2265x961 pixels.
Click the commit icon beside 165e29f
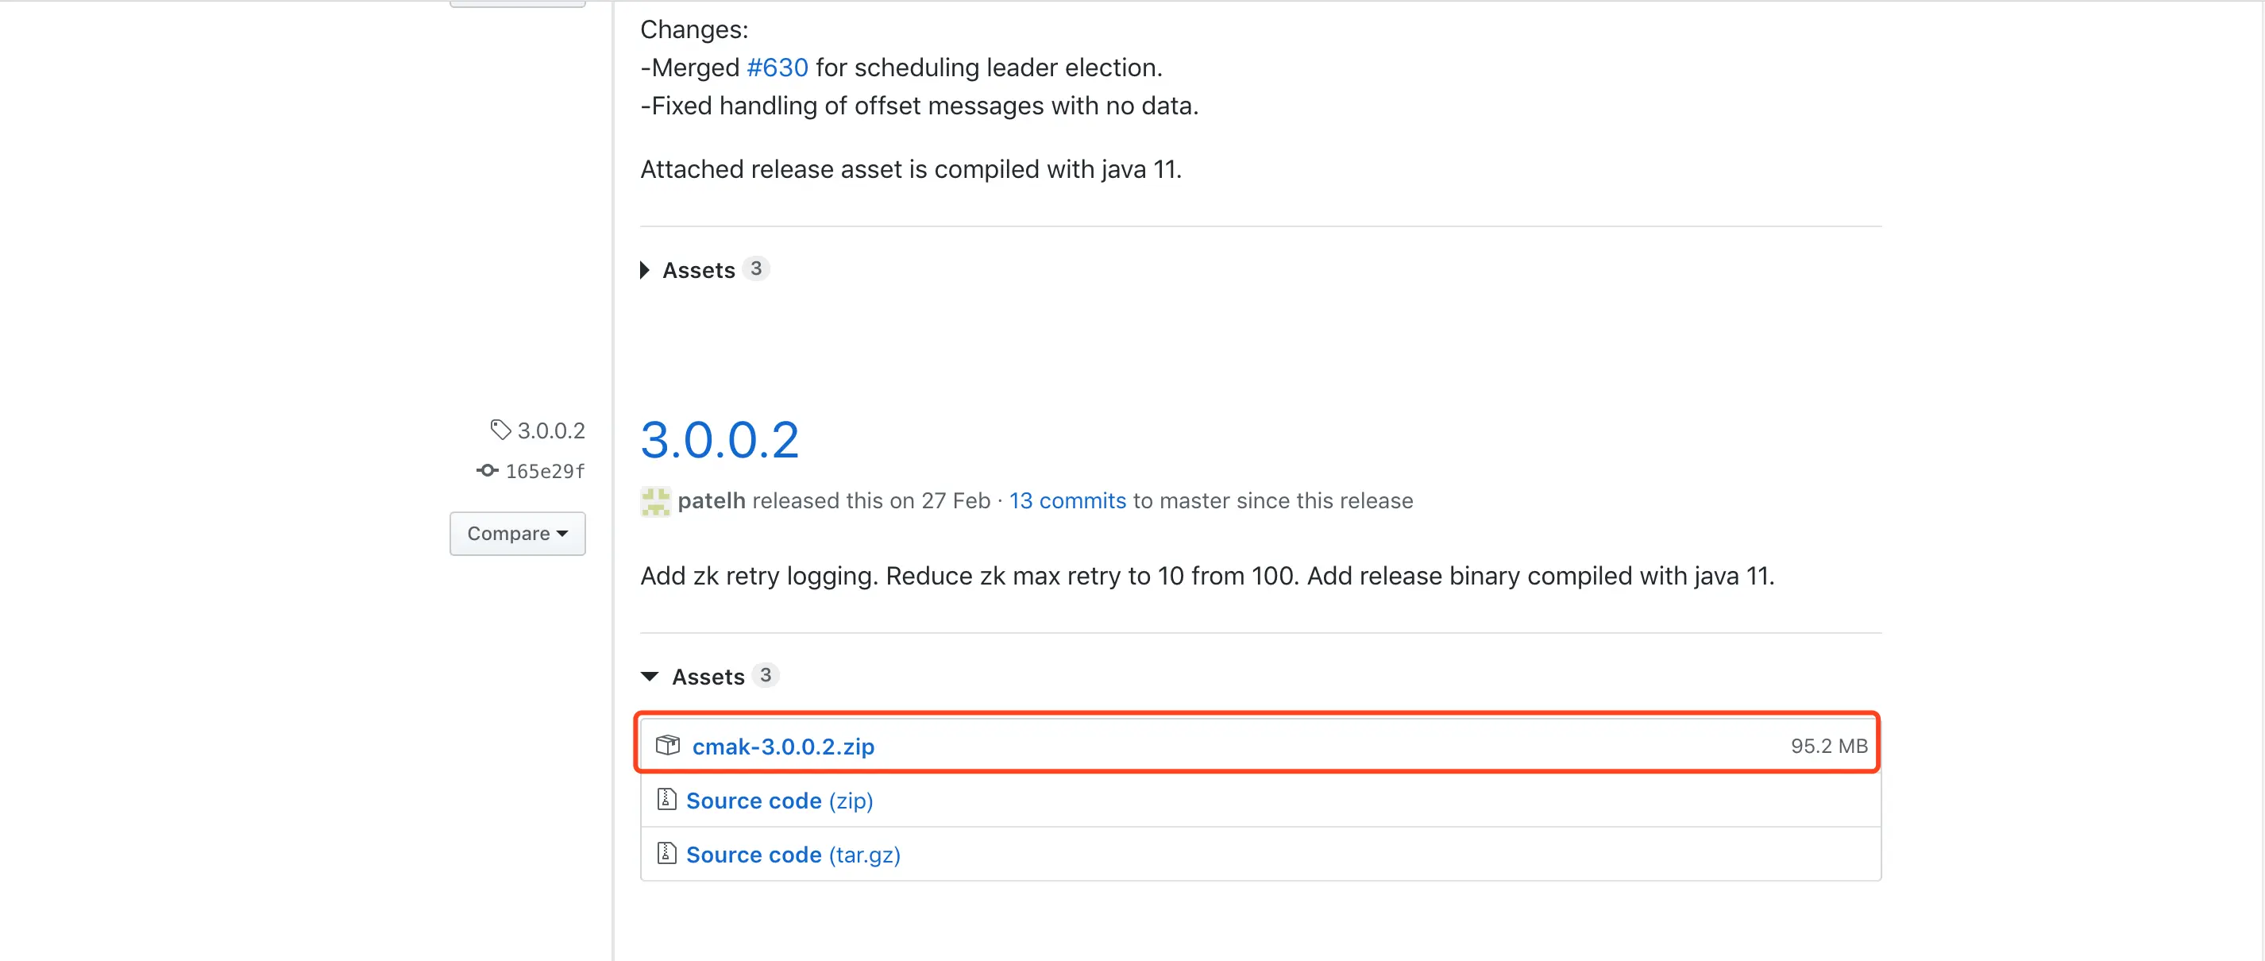487,470
